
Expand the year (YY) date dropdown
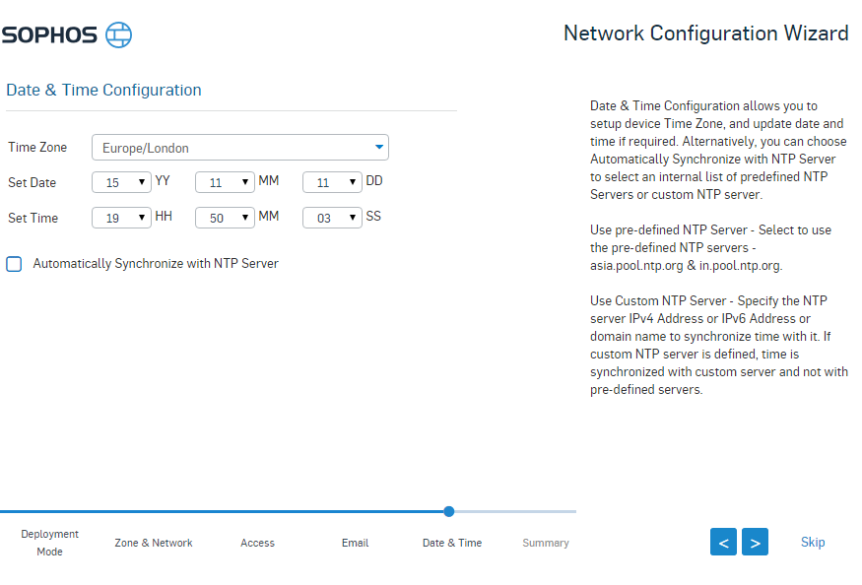pos(121,183)
